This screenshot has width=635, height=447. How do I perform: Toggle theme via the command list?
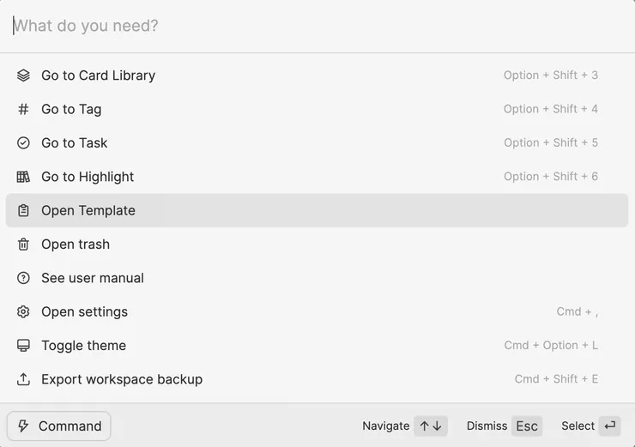[84, 346]
